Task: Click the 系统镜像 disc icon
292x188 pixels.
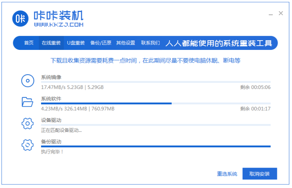Action: 28,81
